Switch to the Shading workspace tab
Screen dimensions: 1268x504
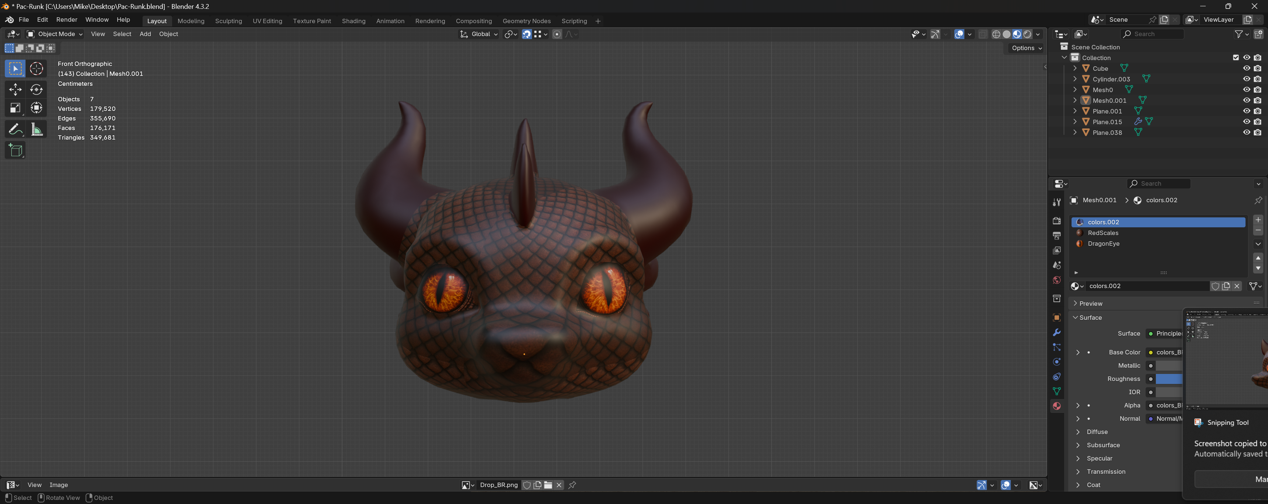(353, 21)
